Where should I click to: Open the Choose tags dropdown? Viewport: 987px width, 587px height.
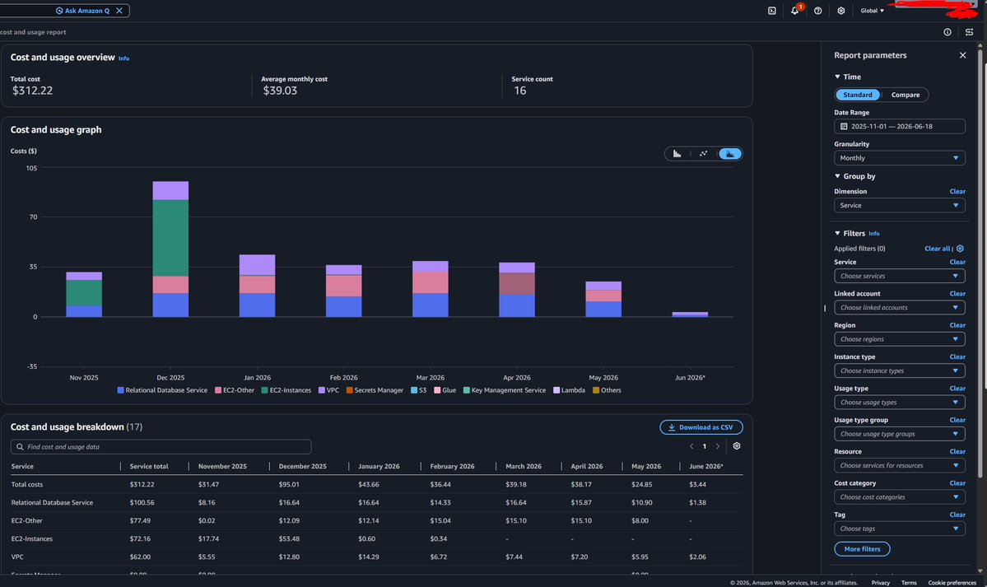click(900, 529)
